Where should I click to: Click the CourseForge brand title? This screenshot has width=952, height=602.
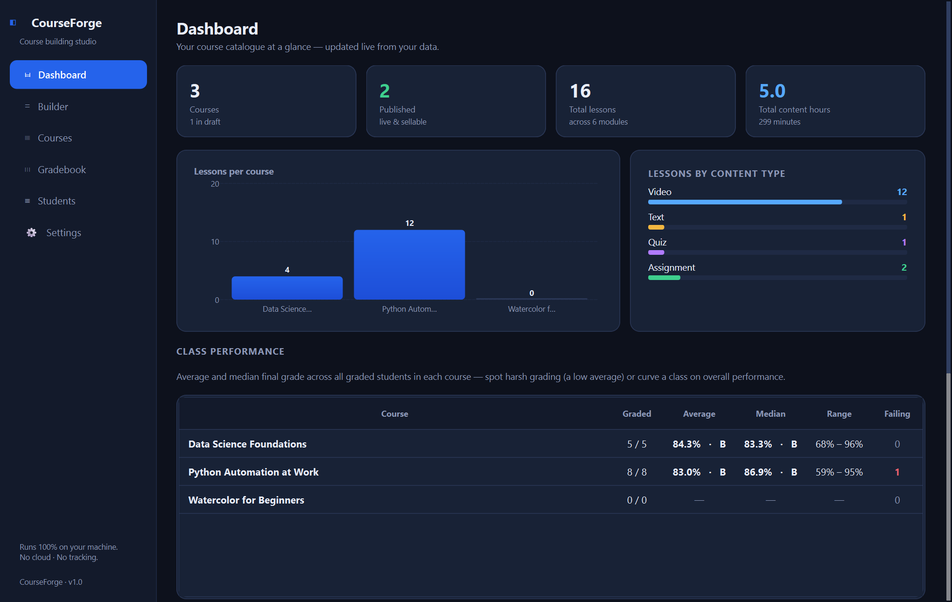point(67,23)
